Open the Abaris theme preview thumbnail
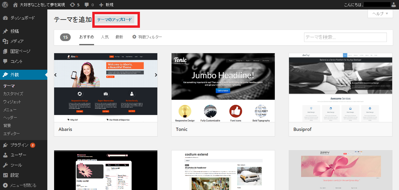The width and height of the screenshot is (399, 190). point(106,88)
